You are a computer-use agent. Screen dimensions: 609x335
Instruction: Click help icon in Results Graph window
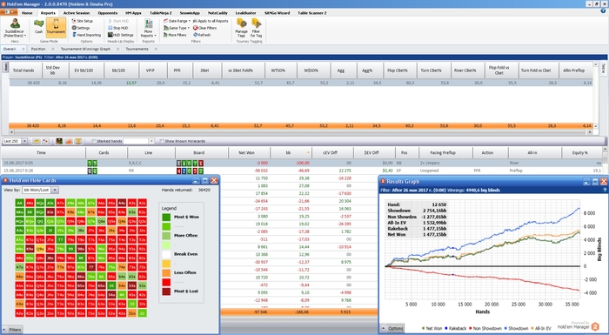coord(605,190)
